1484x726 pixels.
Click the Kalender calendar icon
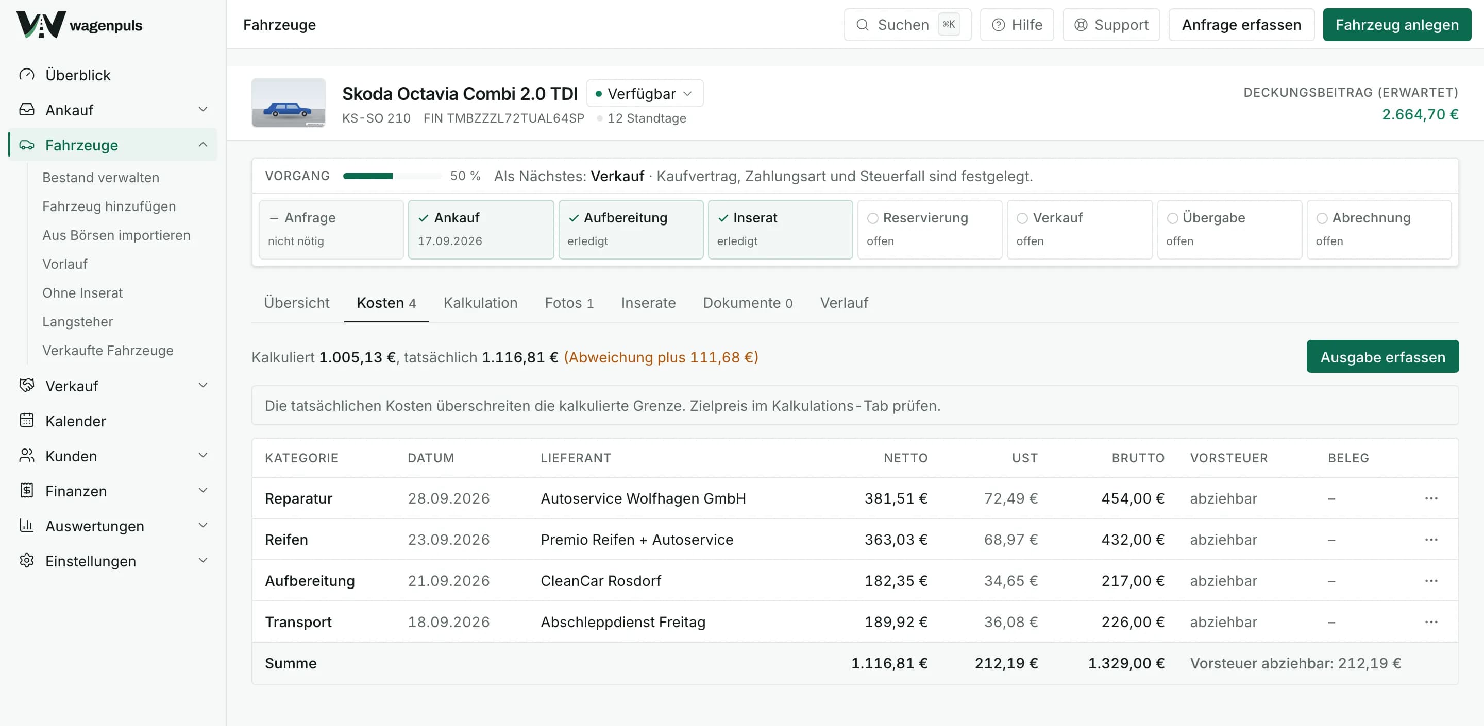point(26,421)
